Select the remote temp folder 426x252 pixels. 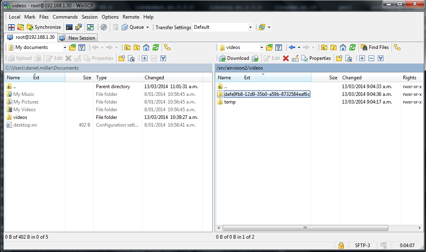pyautogui.click(x=230, y=102)
